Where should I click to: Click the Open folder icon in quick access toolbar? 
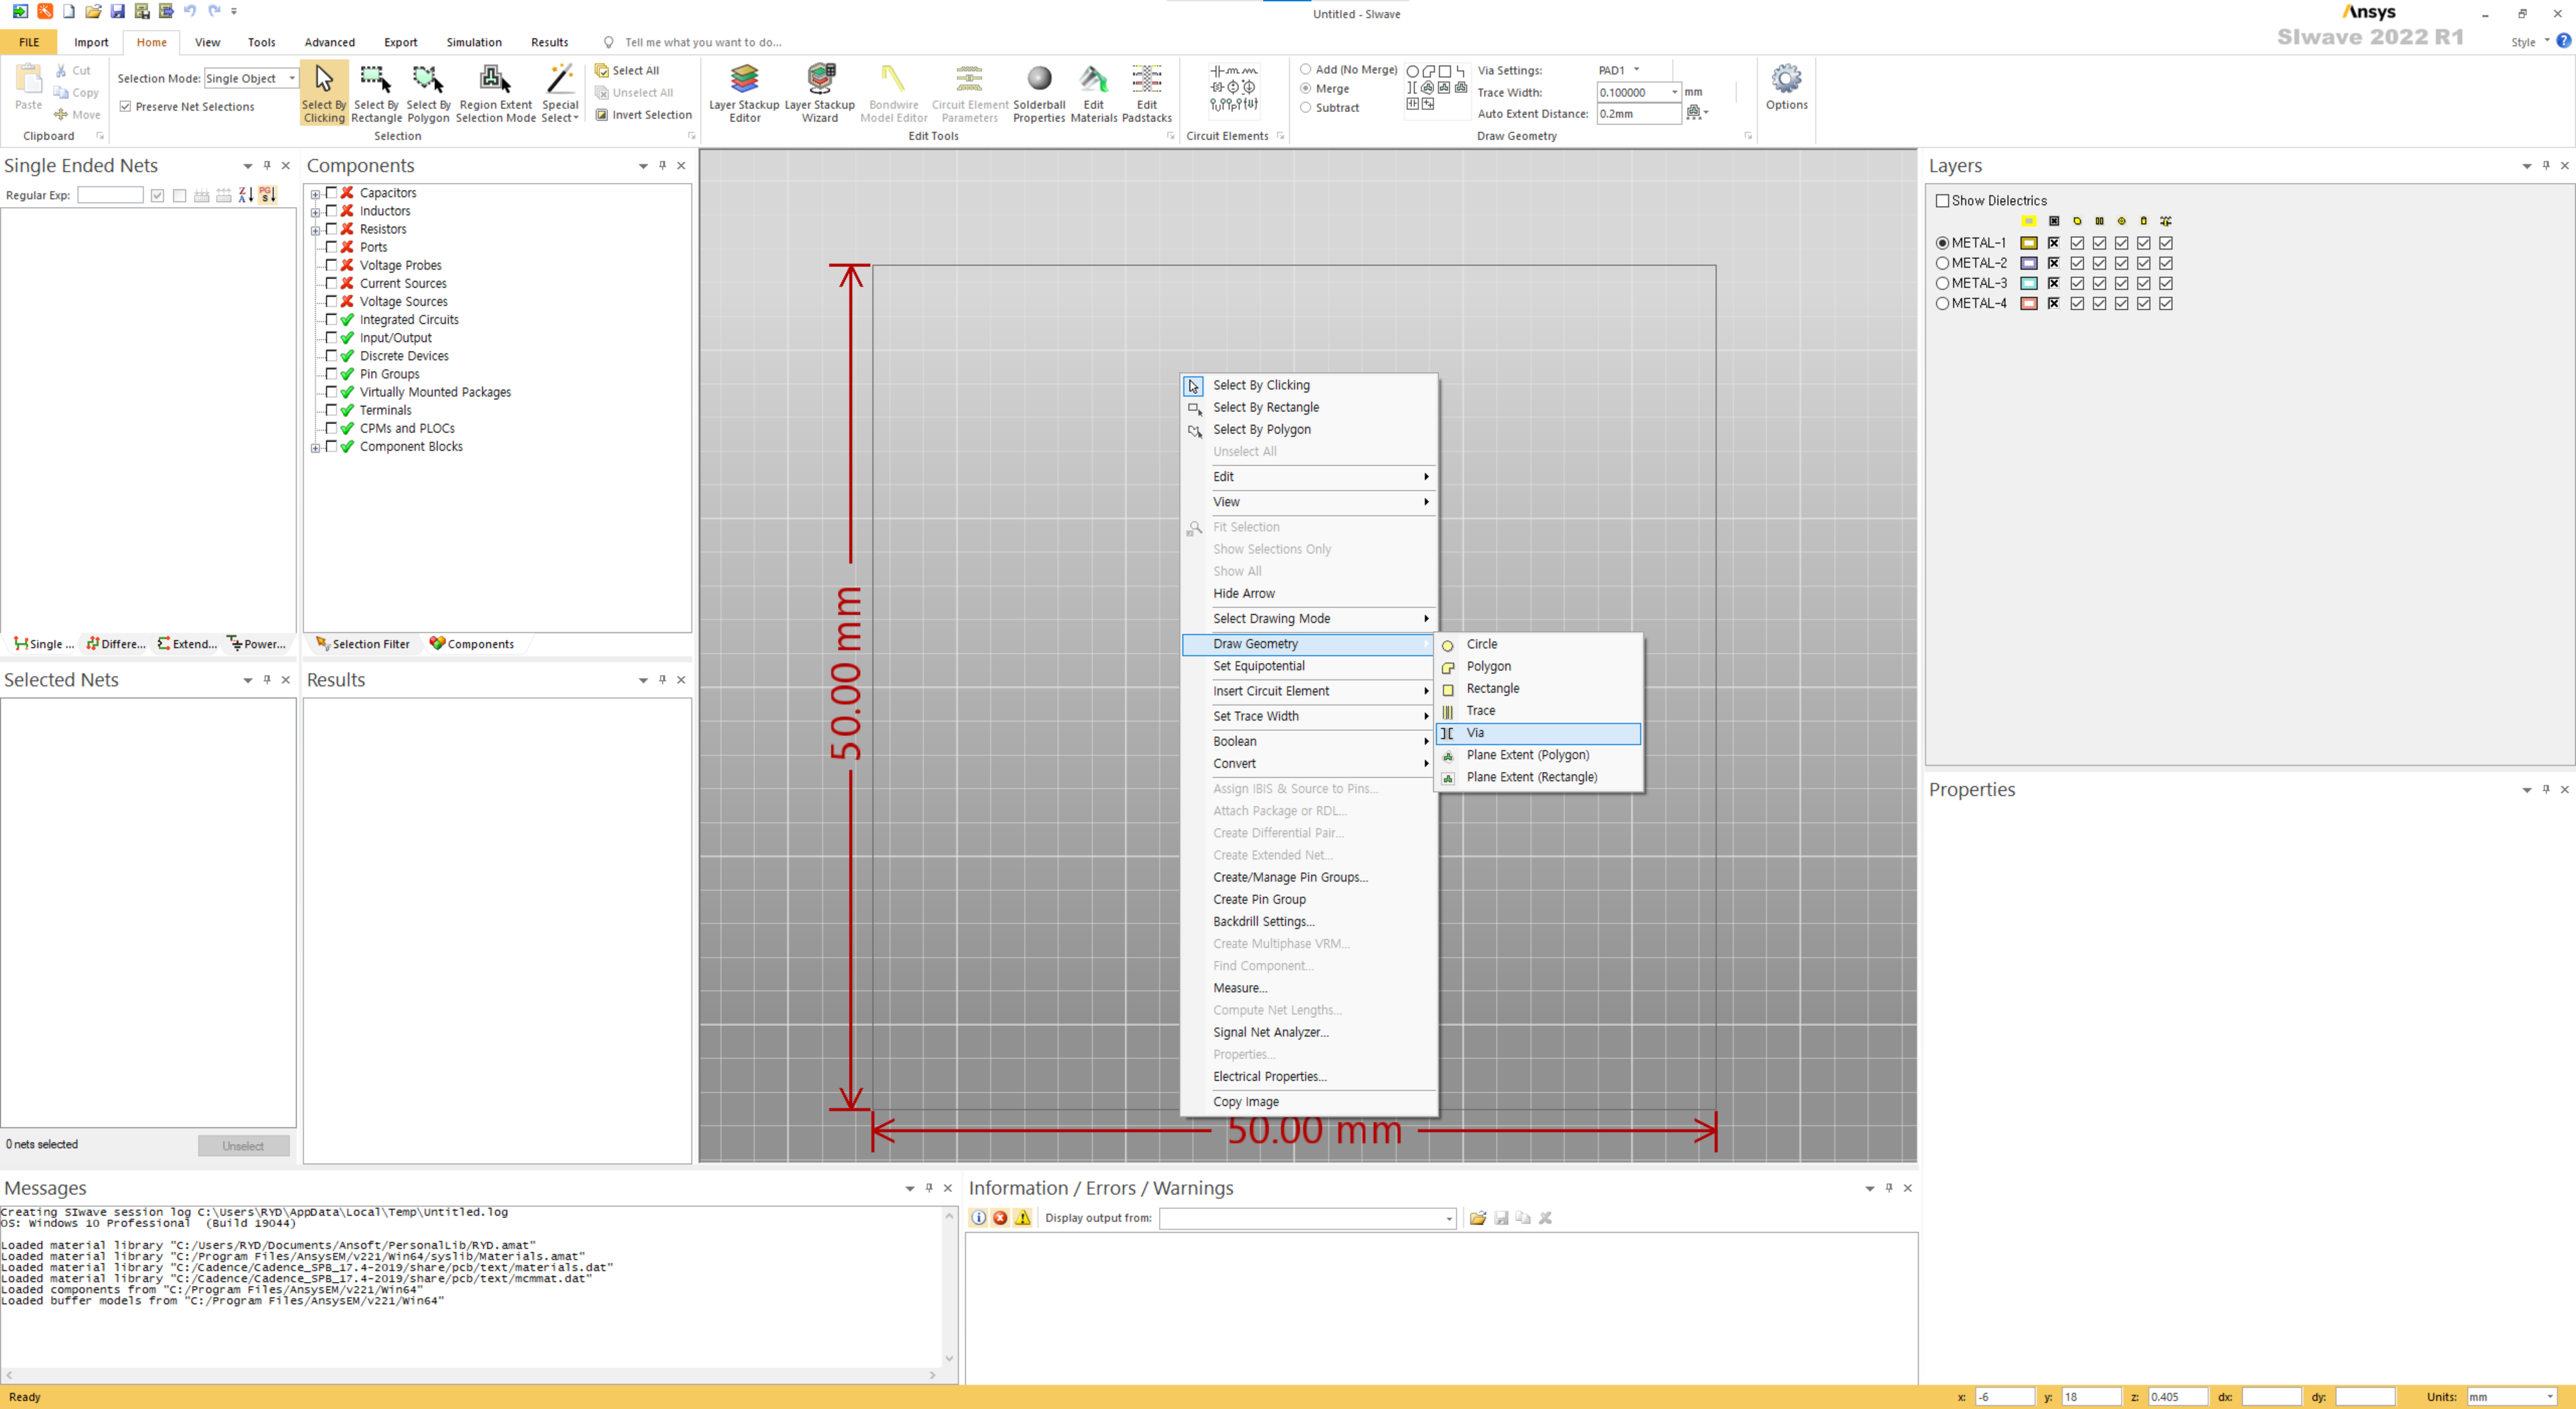93,11
